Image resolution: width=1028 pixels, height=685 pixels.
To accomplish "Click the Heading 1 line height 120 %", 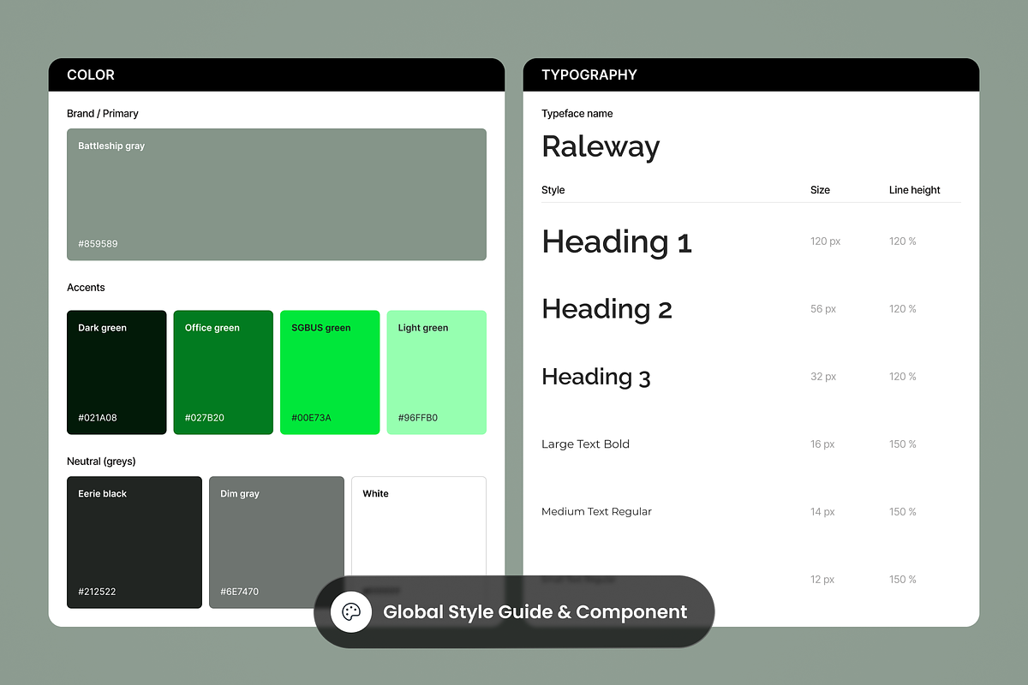I will coord(903,241).
